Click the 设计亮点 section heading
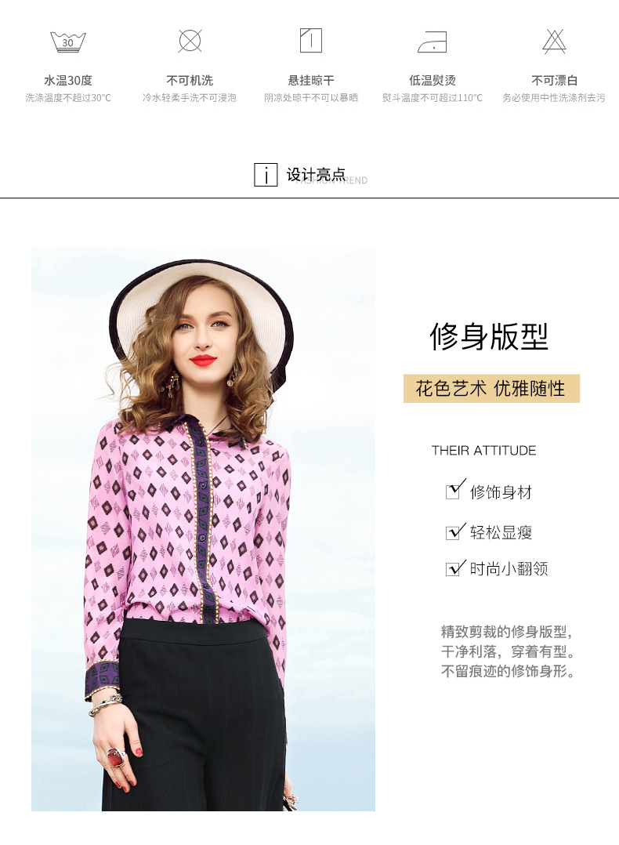 click(317, 175)
